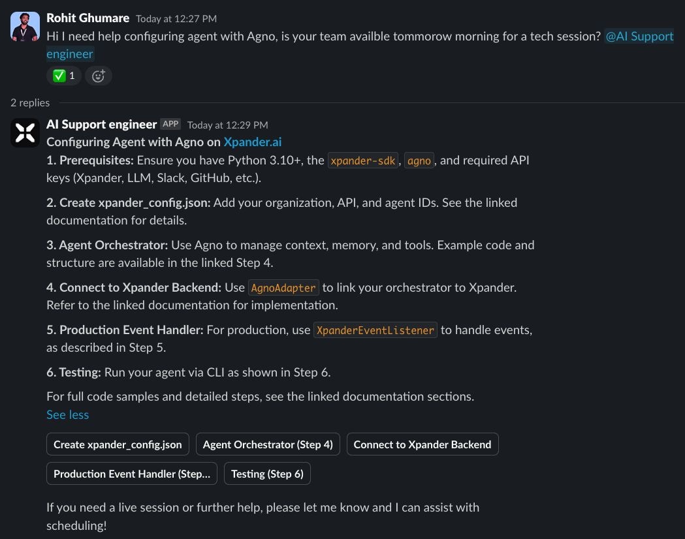Click the 12:27 PM message timestamp

point(176,19)
